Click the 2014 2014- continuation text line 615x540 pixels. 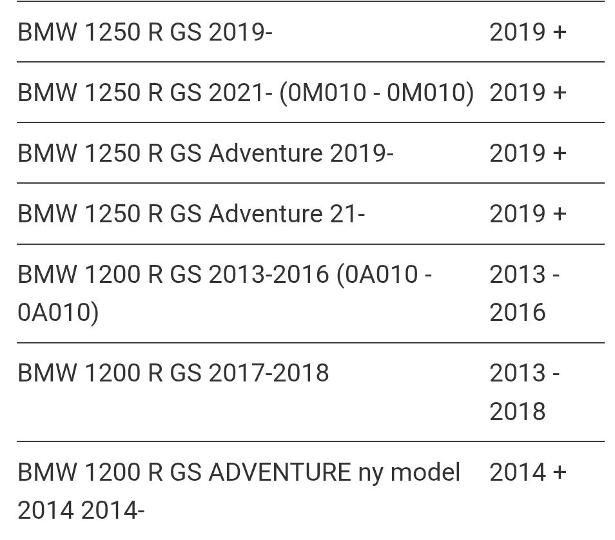click(x=81, y=510)
